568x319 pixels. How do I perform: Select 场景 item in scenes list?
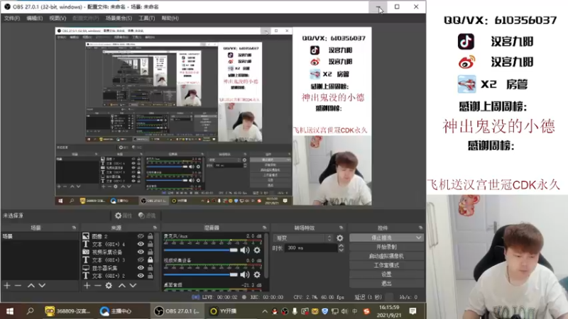point(40,236)
